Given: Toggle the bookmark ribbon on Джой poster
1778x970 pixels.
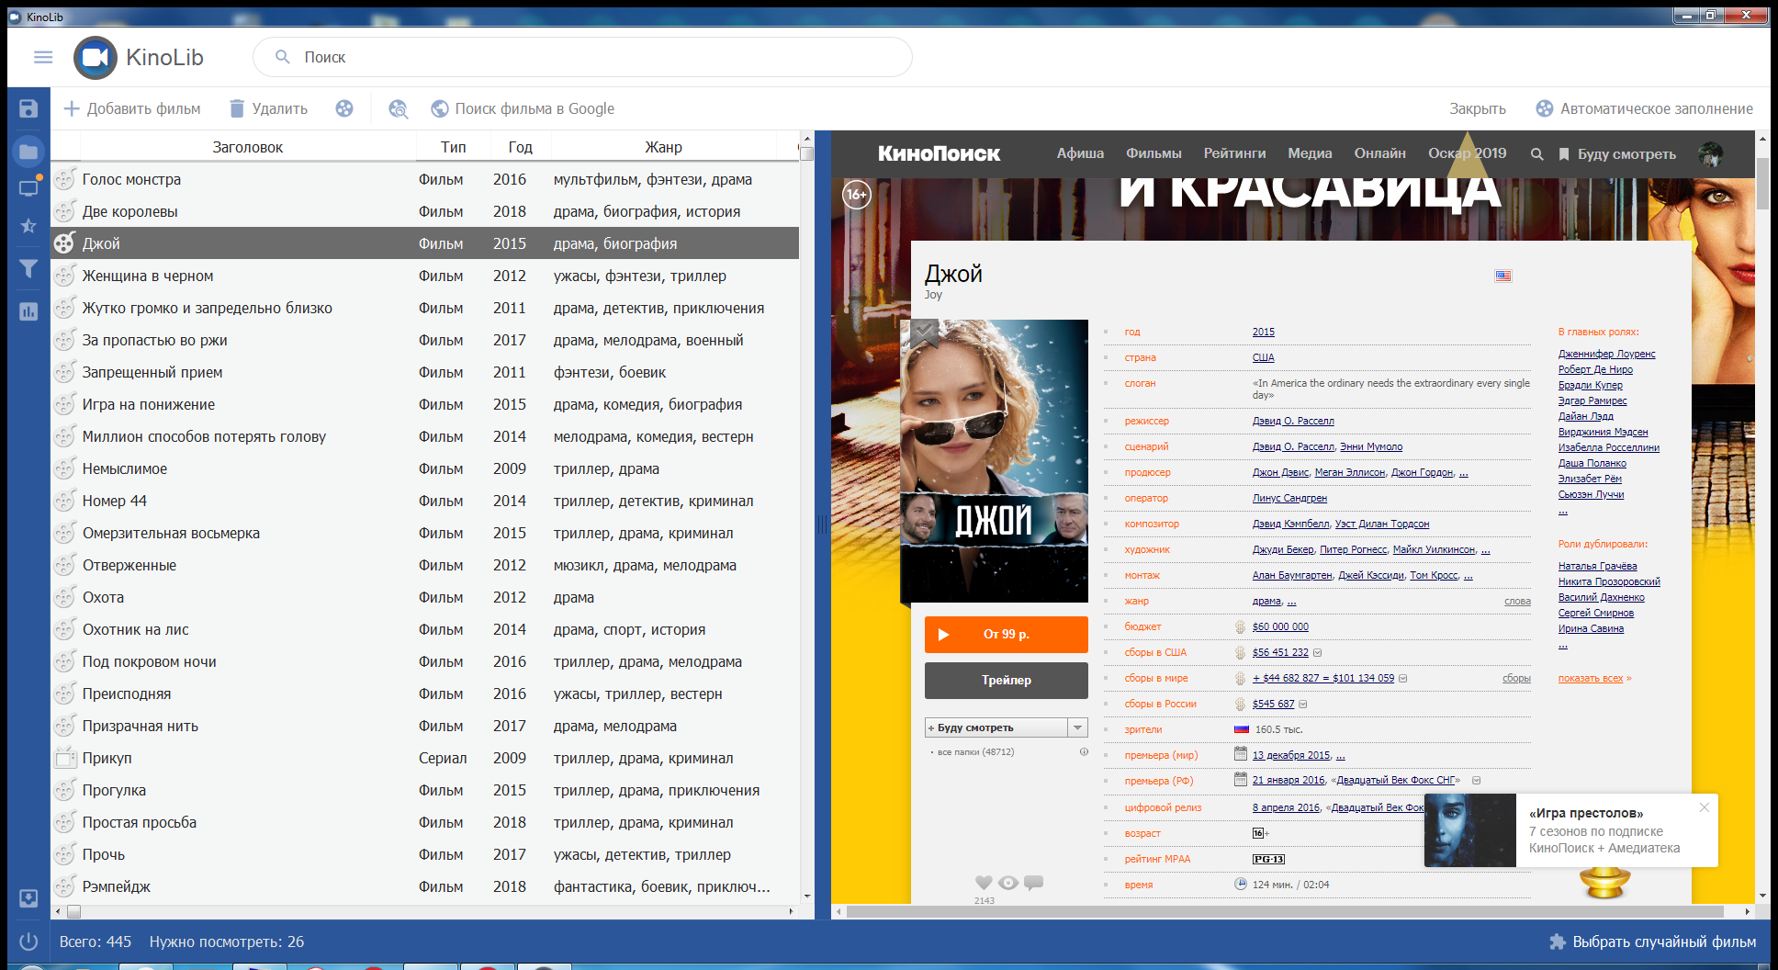Looking at the screenshot, I should pyautogui.click(x=925, y=333).
